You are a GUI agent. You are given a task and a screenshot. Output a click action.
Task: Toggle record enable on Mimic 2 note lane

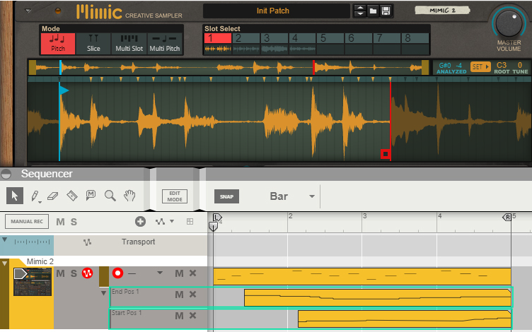117,273
